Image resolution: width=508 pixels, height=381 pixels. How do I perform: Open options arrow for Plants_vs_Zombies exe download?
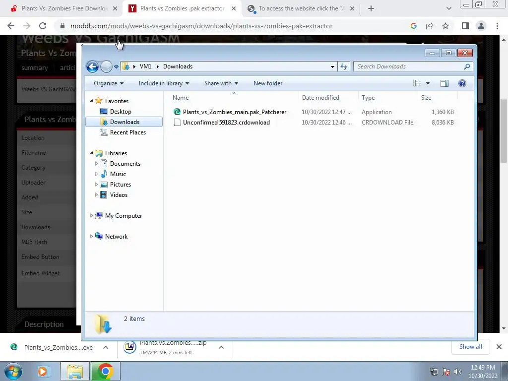pos(106,347)
